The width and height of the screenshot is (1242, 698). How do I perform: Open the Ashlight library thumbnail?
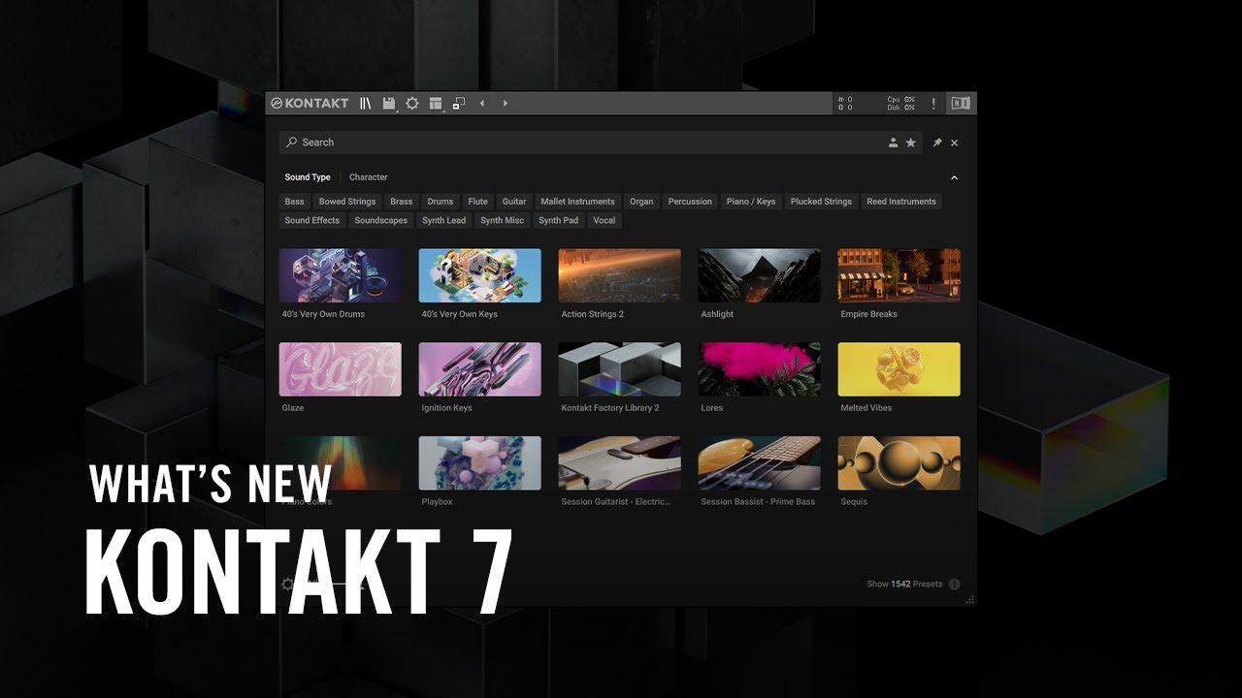(759, 274)
